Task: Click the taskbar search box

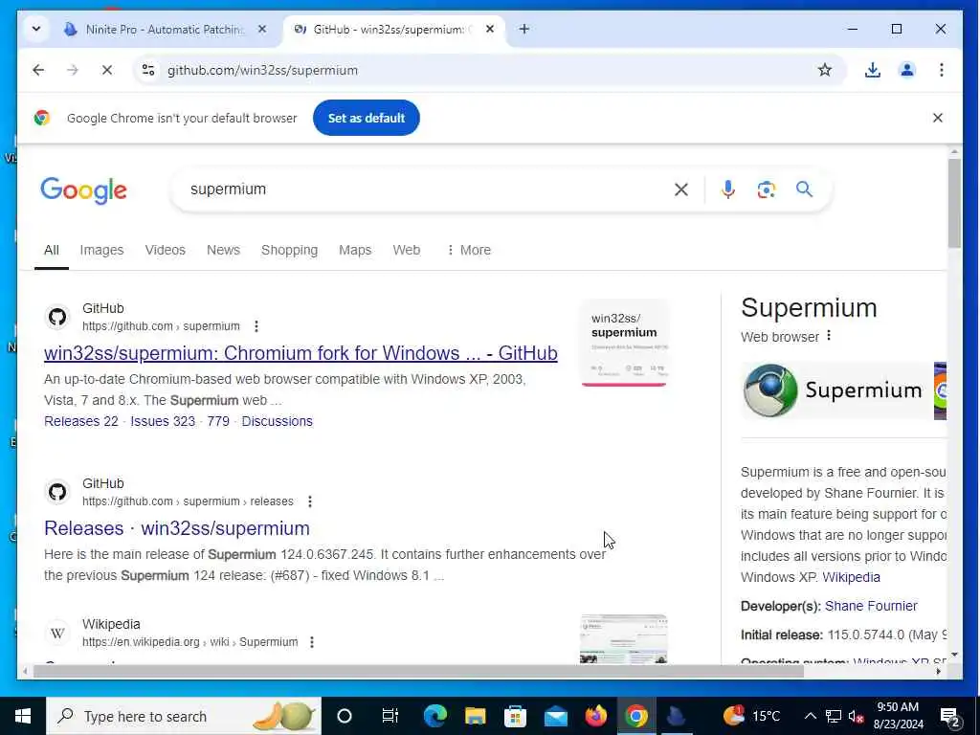Action: pyautogui.click(x=183, y=716)
